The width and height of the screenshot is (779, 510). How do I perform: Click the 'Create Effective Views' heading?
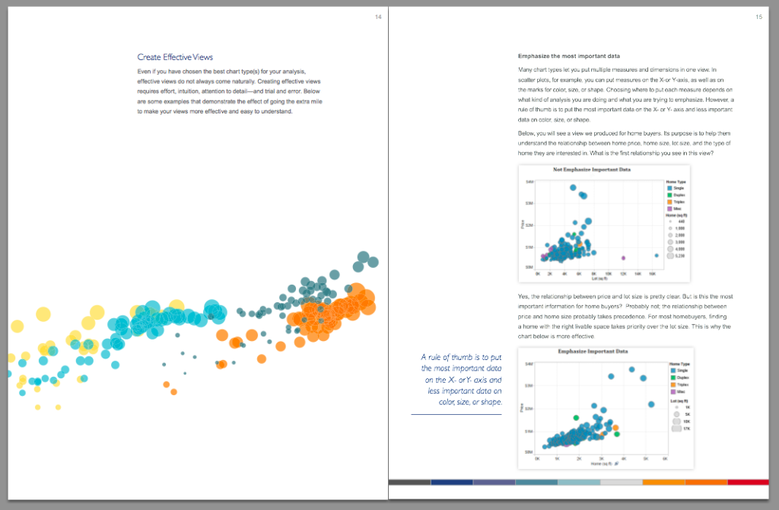click(175, 57)
